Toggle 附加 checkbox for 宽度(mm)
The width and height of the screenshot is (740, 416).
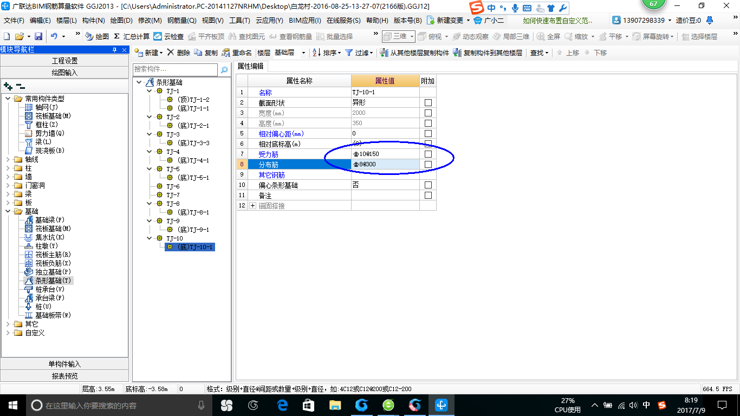[x=428, y=113]
